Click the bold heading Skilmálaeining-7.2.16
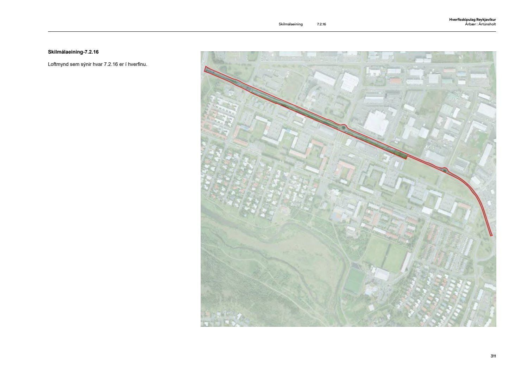Image resolution: width=528 pixels, height=374 pixels. pyautogui.click(x=73, y=52)
